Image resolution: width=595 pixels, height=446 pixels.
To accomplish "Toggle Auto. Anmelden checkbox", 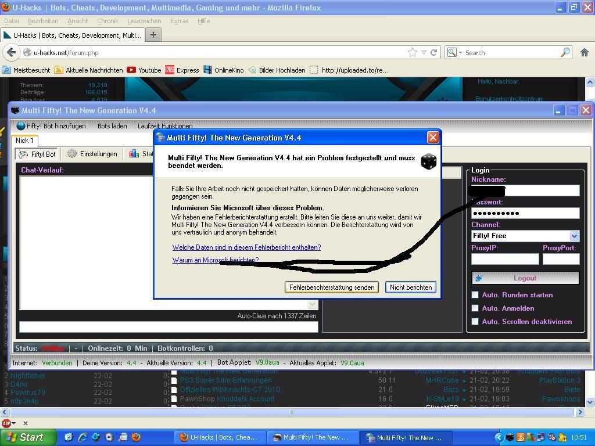I will pyautogui.click(x=475, y=308).
